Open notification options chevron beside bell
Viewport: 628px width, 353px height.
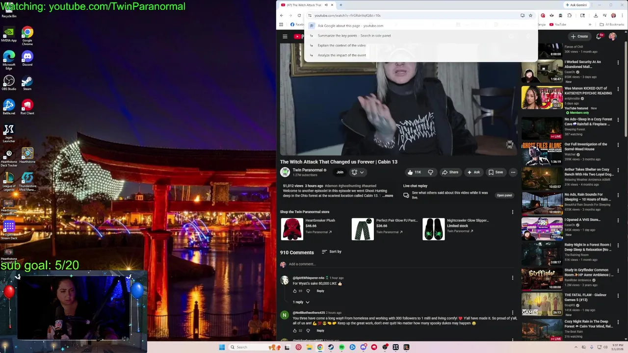click(x=362, y=172)
